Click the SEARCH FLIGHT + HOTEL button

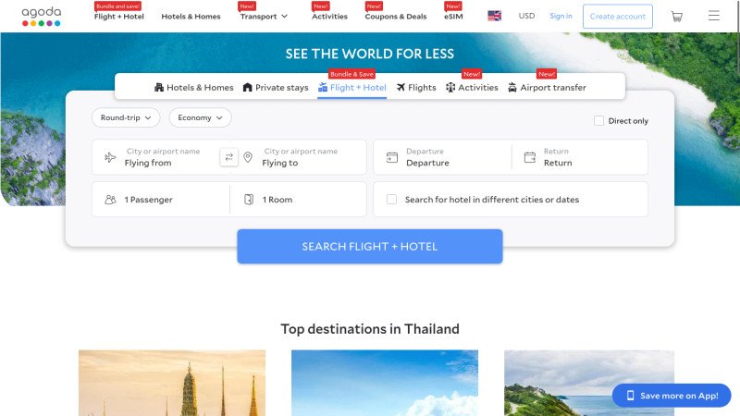click(369, 246)
